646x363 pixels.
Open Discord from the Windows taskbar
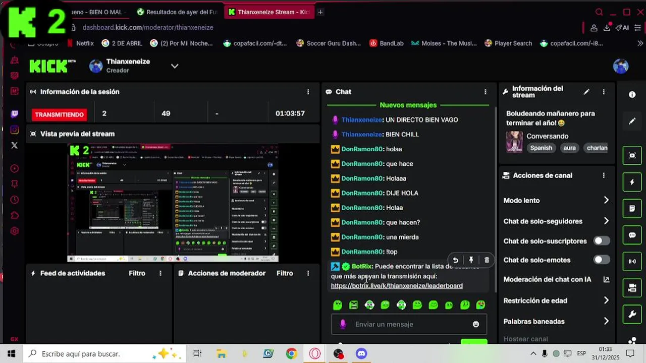tap(361, 354)
